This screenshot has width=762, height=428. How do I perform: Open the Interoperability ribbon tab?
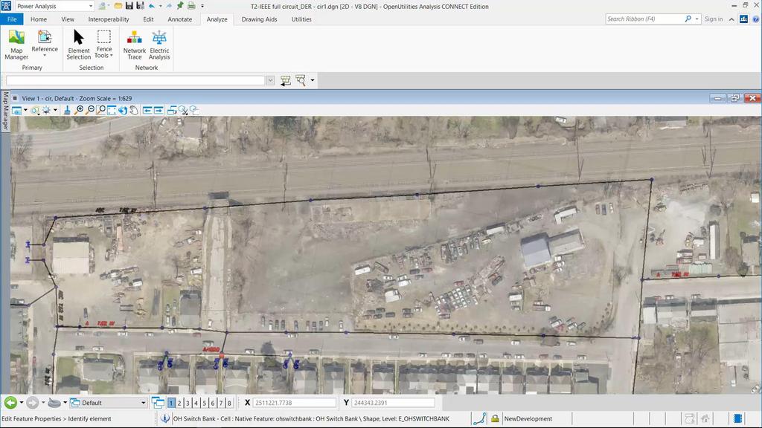click(109, 19)
